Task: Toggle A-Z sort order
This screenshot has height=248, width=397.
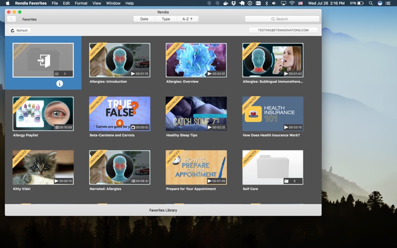Action: 188,19
